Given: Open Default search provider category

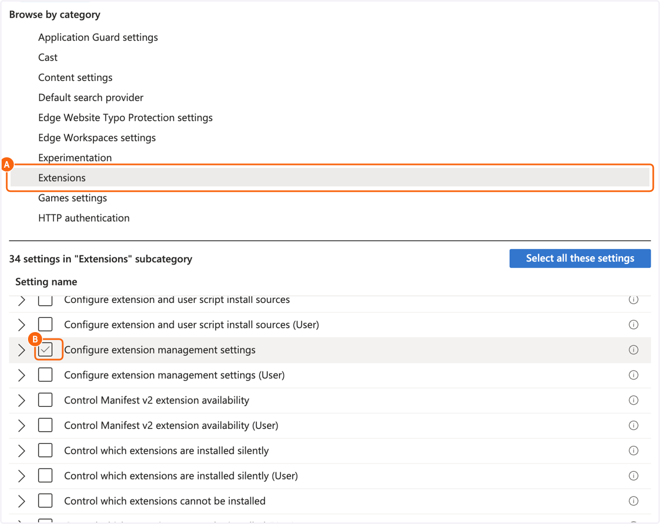Looking at the screenshot, I should click(91, 98).
